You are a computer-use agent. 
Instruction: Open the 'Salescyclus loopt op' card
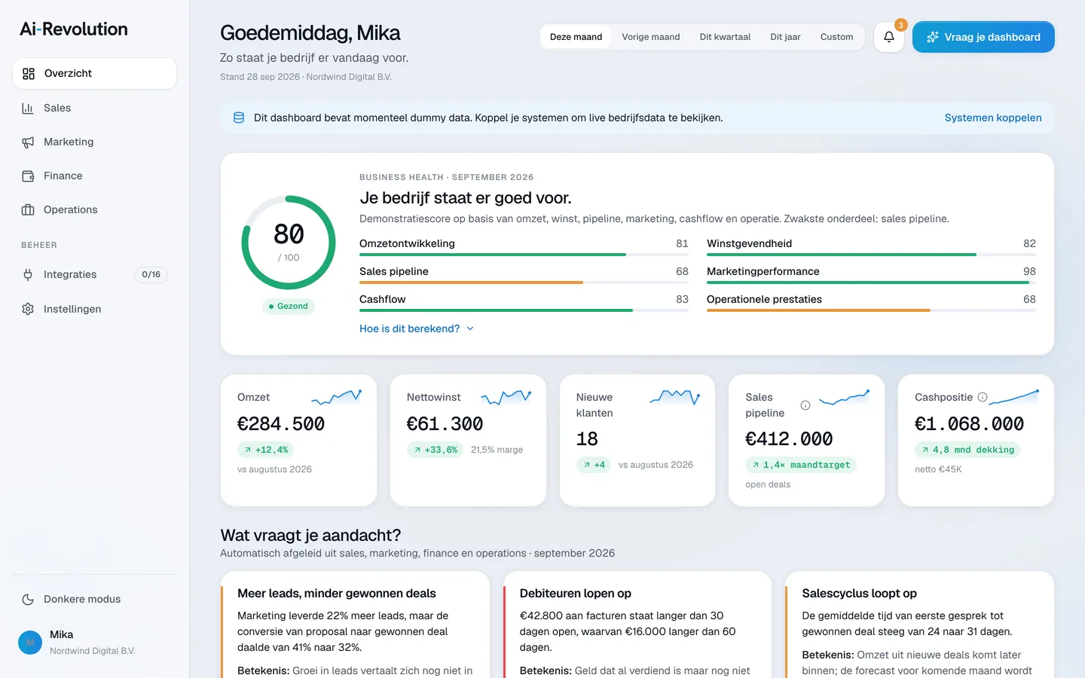[919, 625]
